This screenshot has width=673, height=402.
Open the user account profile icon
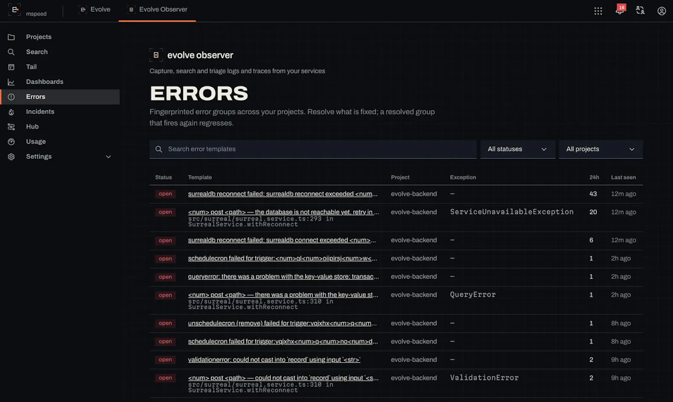662,11
